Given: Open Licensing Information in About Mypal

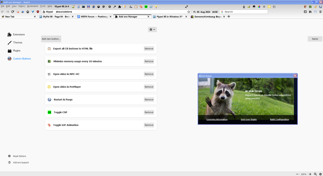Looking at the screenshot, I should [x=217, y=119].
